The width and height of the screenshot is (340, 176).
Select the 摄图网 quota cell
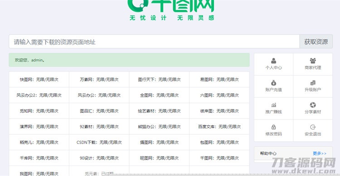[159, 142]
